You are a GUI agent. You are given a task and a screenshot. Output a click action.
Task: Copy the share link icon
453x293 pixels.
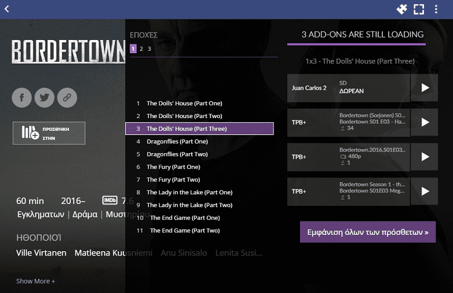pyautogui.click(x=67, y=97)
